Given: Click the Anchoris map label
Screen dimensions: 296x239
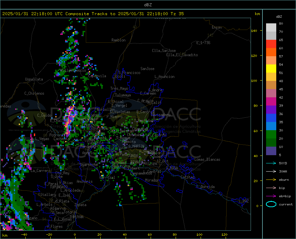Looking at the screenshot, I should (x=85, y=181).
